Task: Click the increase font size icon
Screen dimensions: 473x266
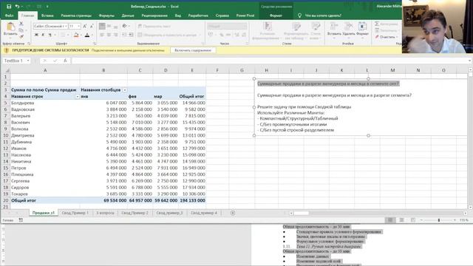Action: pyautogui.click(x=85, y=27)
